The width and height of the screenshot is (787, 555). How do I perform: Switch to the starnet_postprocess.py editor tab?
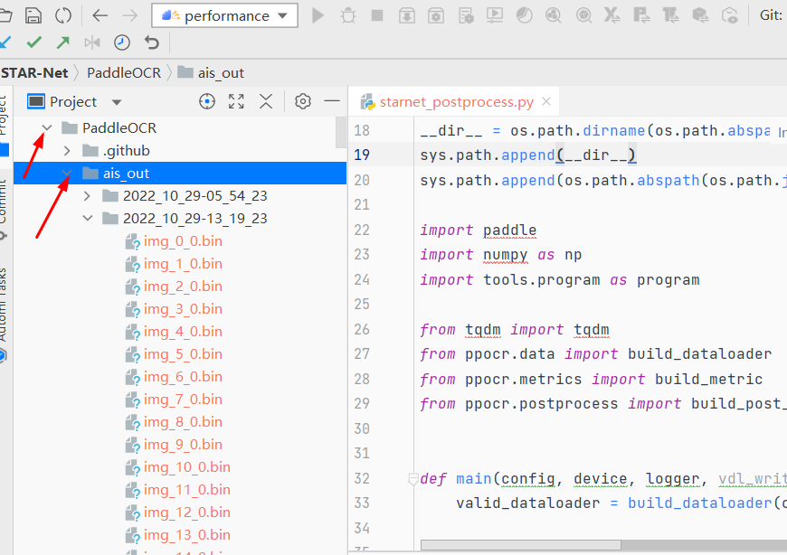click(x=456, y=102)
